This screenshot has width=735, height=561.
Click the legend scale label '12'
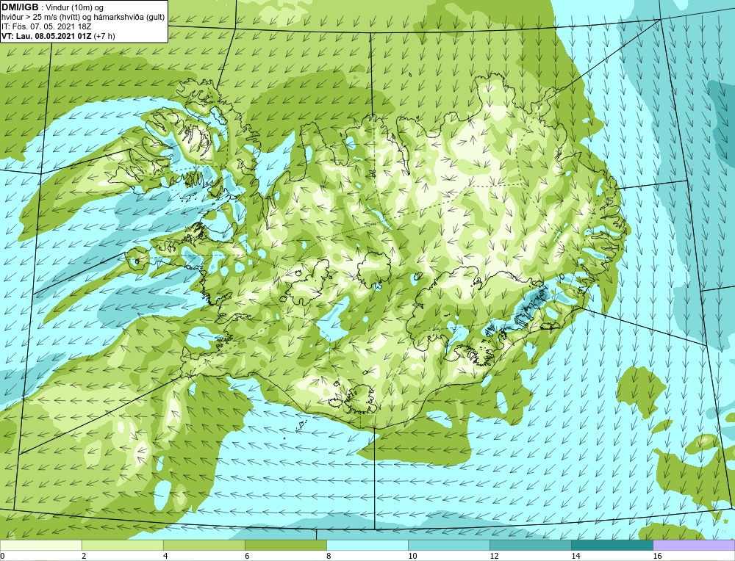[494, 556]
